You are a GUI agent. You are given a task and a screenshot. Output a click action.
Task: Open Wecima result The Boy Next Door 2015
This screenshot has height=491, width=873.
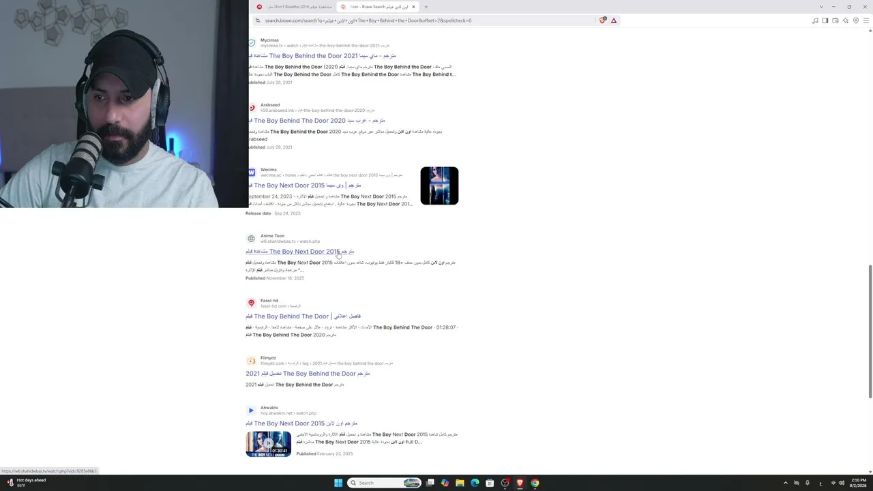[x=305, y=185]
